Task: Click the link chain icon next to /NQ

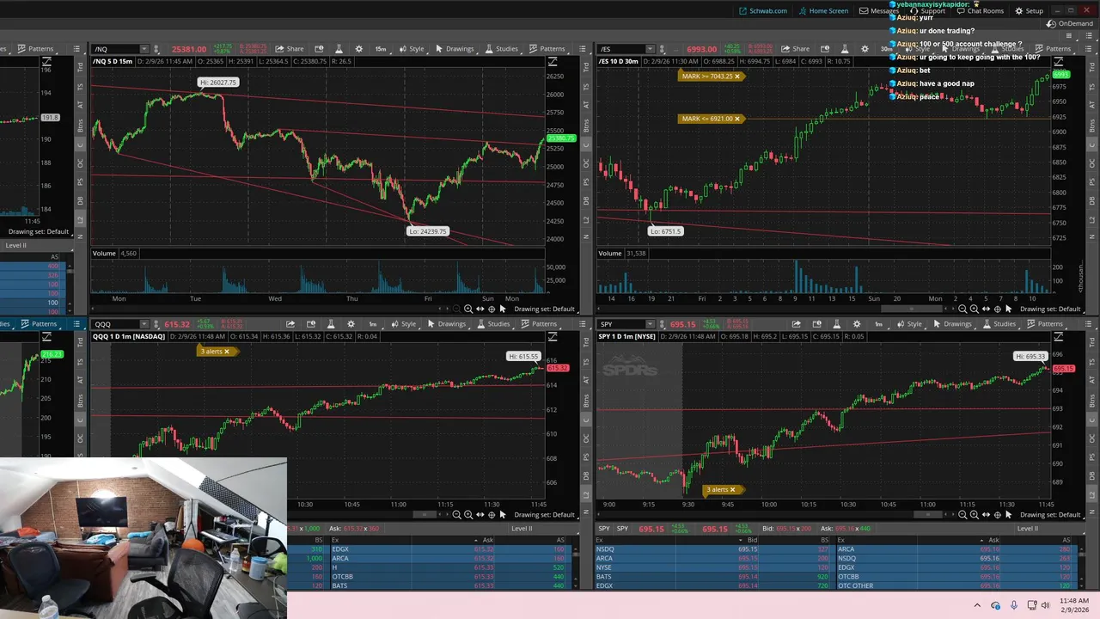Action: (156, 49)
